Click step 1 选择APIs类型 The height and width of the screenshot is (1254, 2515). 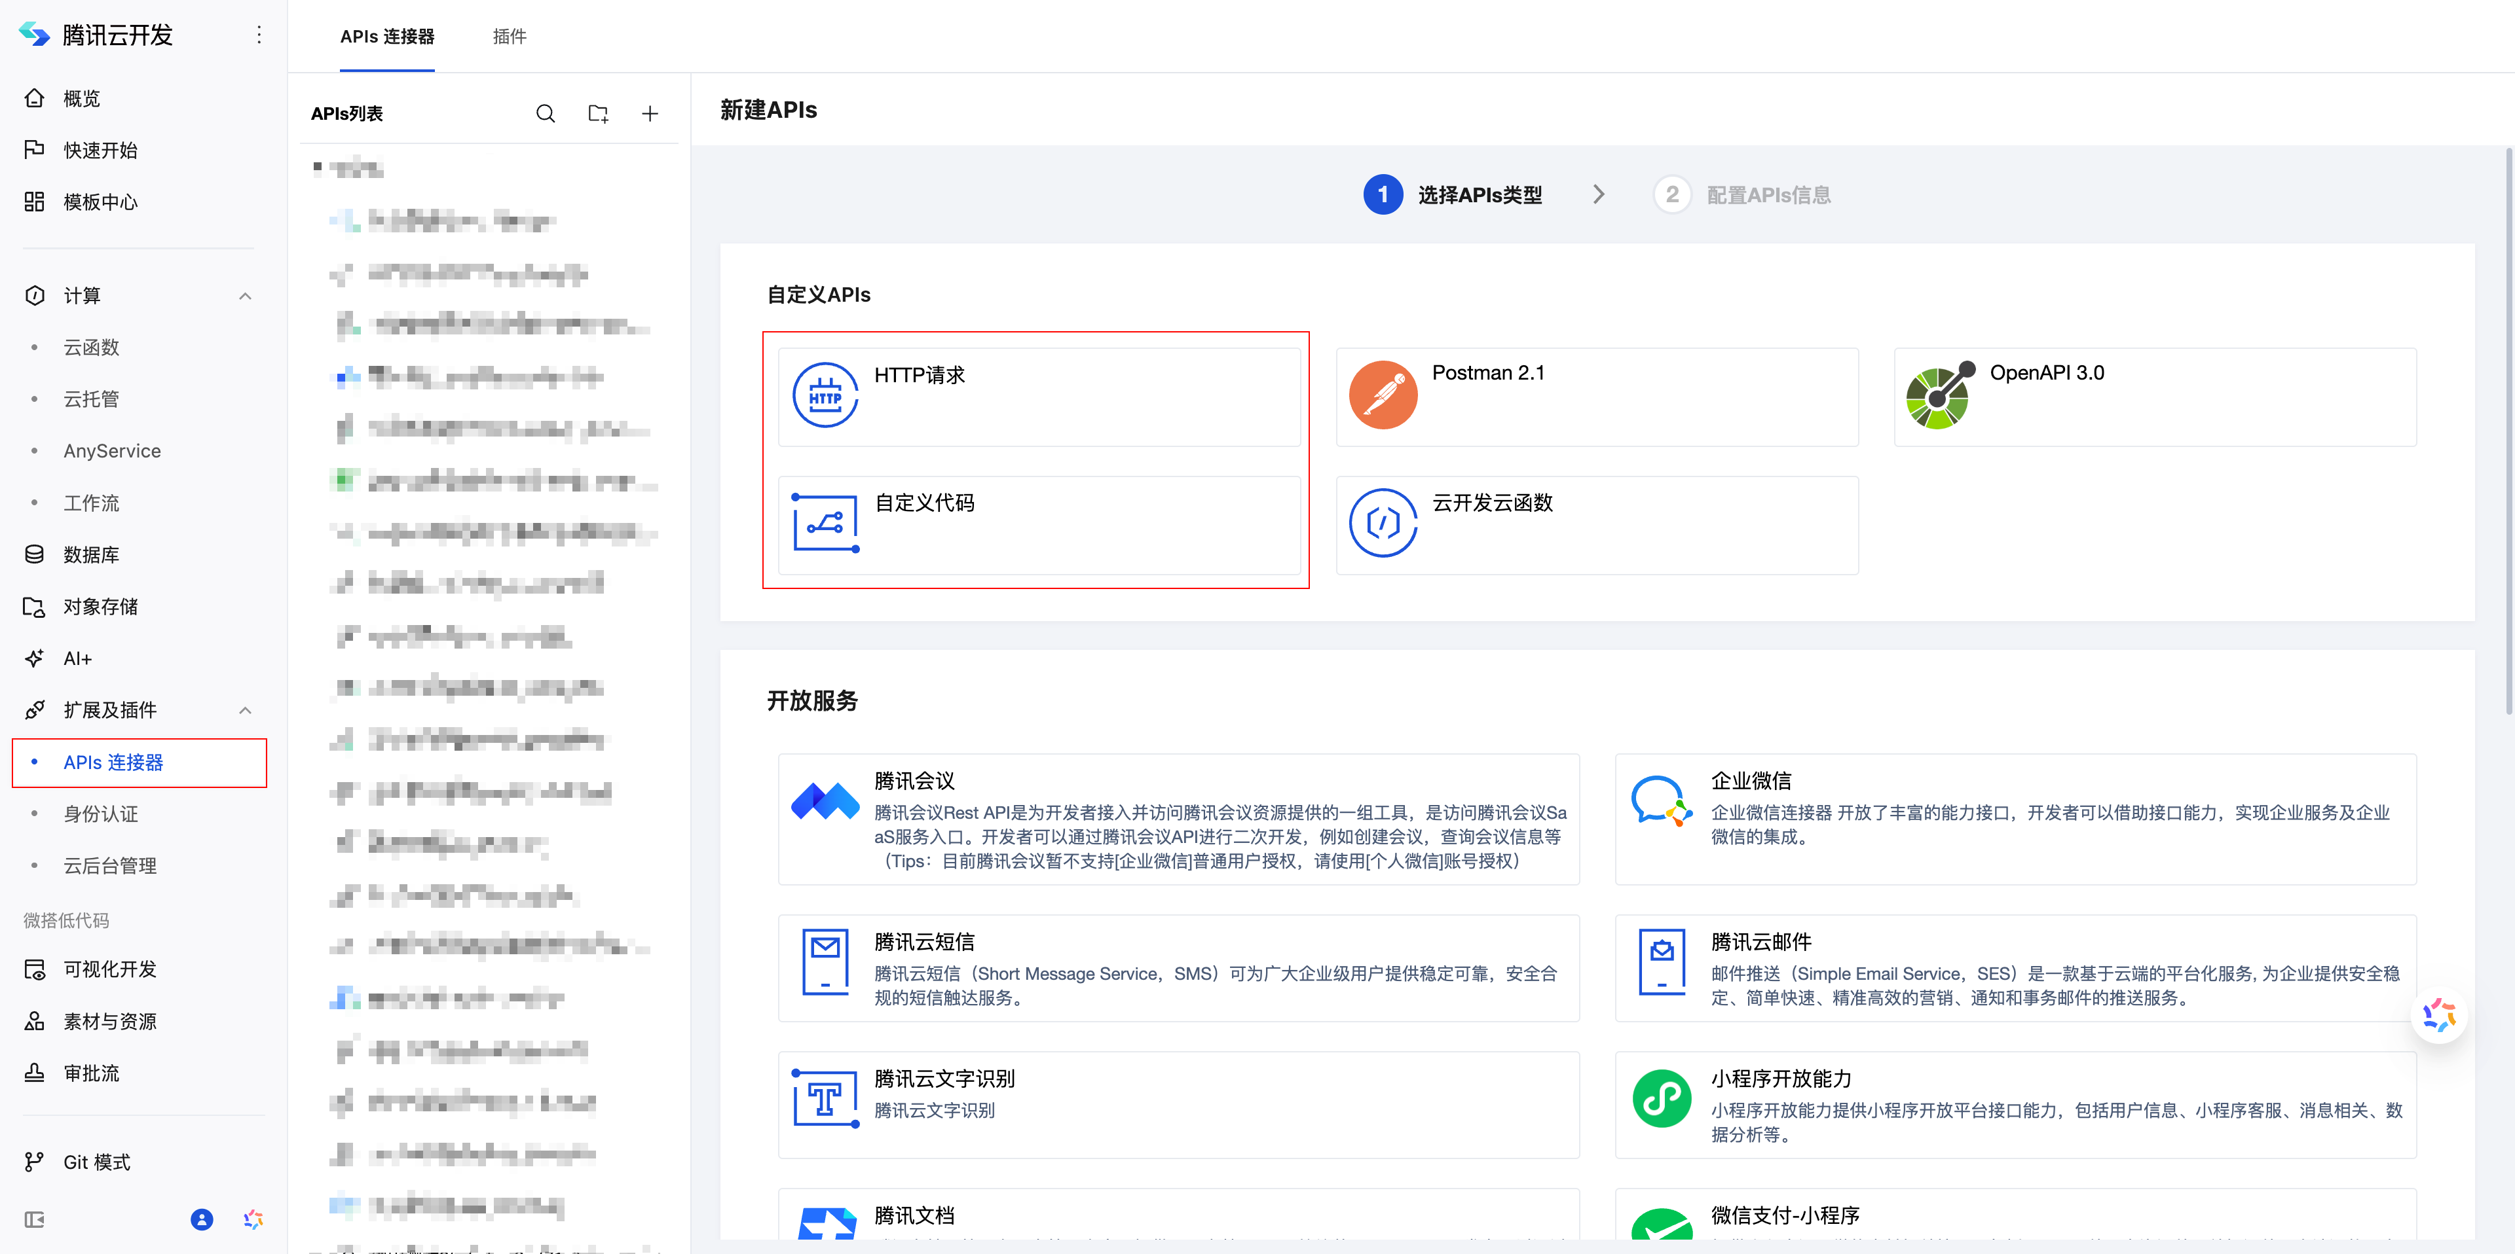1453,194
